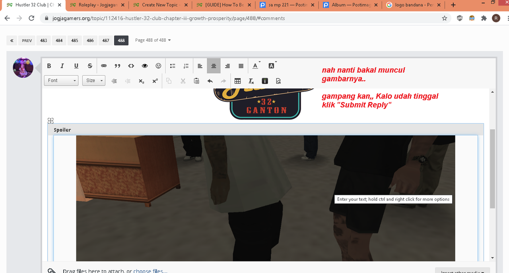This screenshot has height=273, width=509.
Task: Redo the last edit
Action: click(223, 81)
